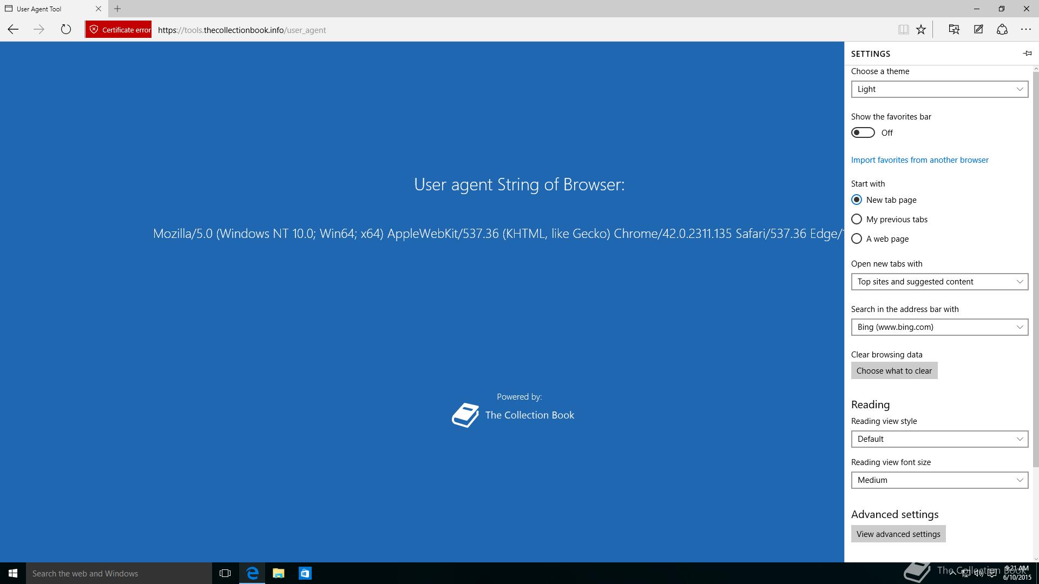Open the Certificate error badge
This screenshot has height=584, width=1039.
tap(119, 30)
